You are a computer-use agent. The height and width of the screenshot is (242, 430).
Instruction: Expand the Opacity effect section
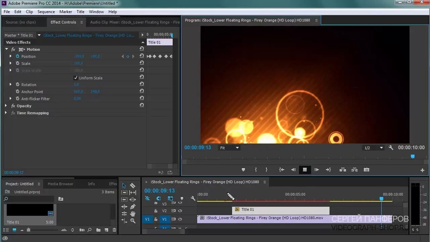pyautogui.click(x=6, y=106)
